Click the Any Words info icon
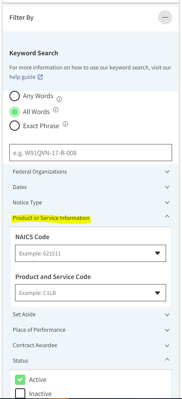The width and height of the screenshot is (182, 399). click(59, 99)
